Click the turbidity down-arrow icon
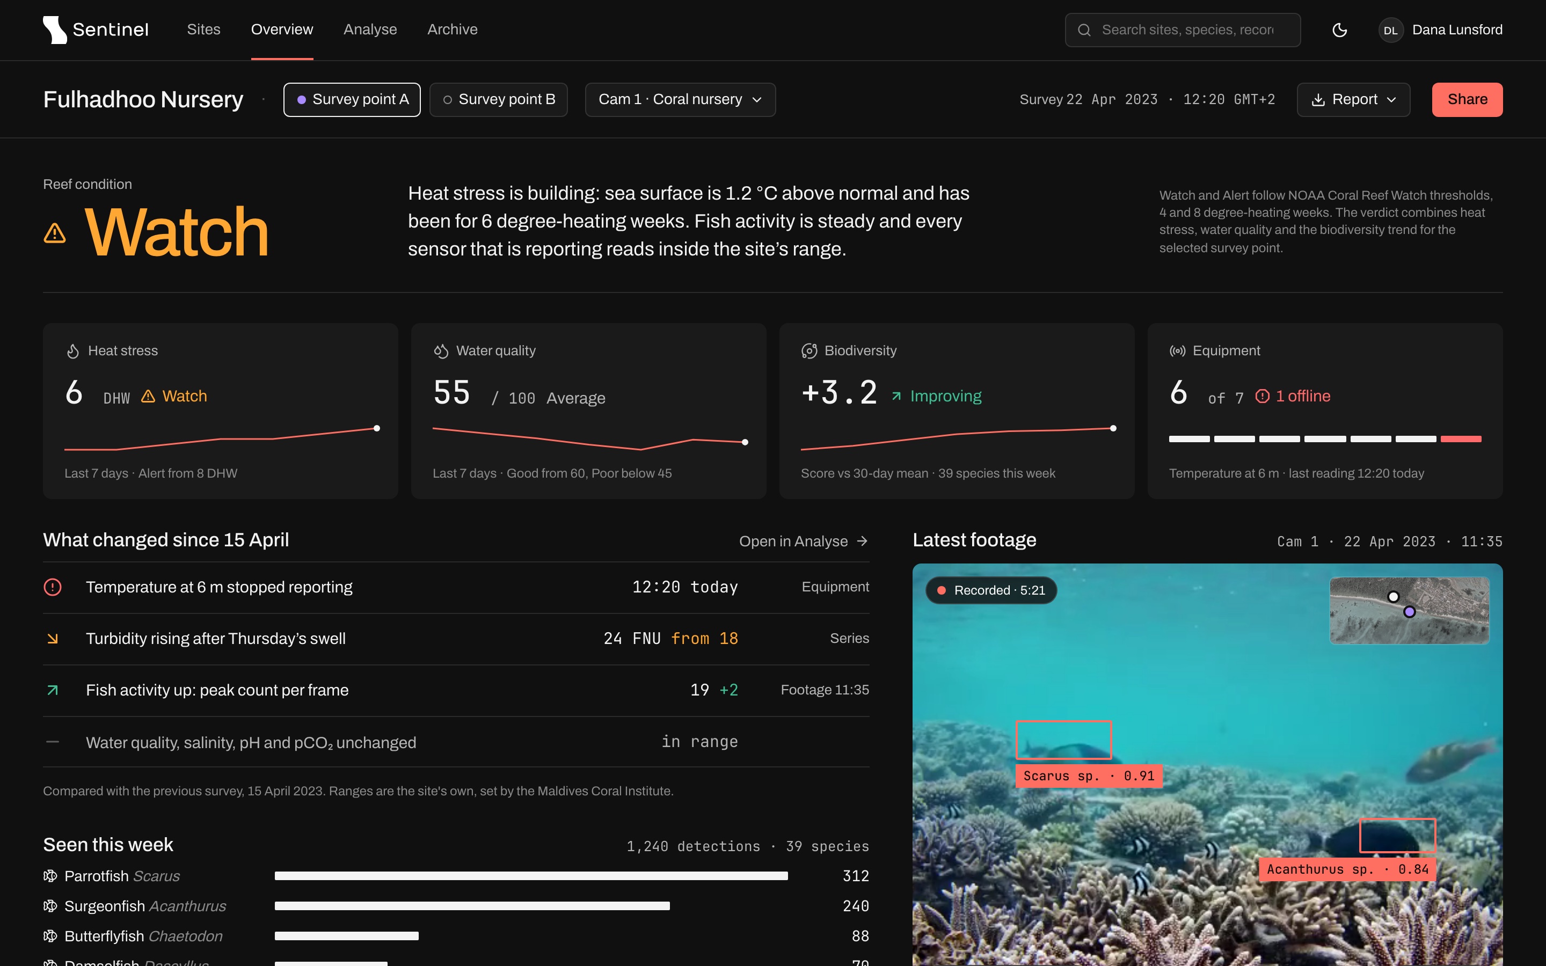Image resolution: width=1546 pixels, height=966 pixels. click(x=53, y=638)
